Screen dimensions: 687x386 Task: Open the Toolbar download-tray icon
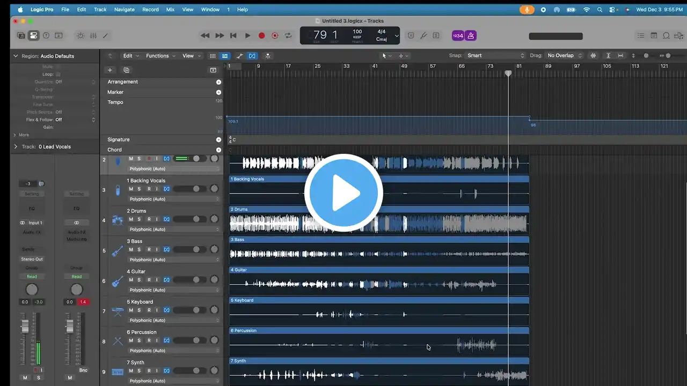click(59, 36)
